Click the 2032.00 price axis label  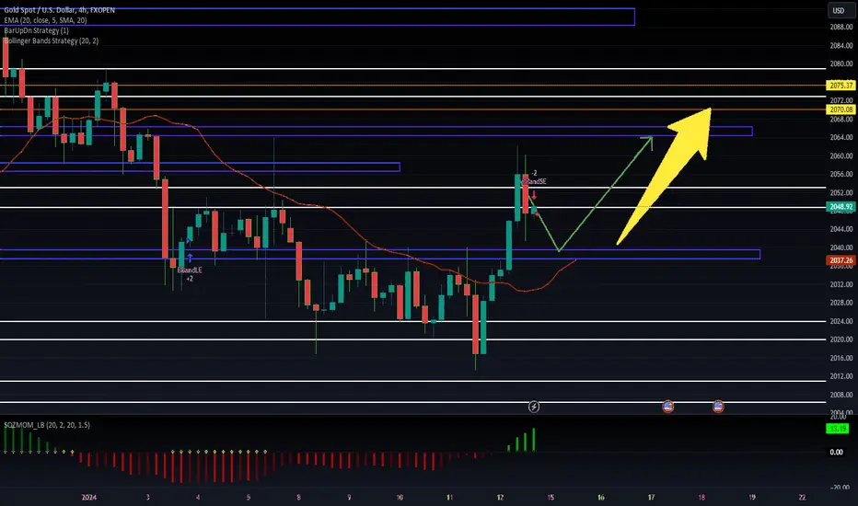[x=841, y=284]
